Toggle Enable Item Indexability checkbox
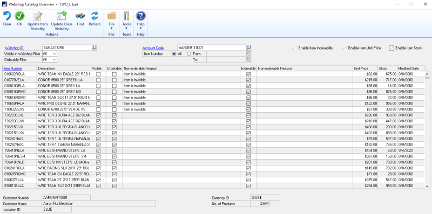The width and height of the screenshot is (432, 214). pos(294,48)
